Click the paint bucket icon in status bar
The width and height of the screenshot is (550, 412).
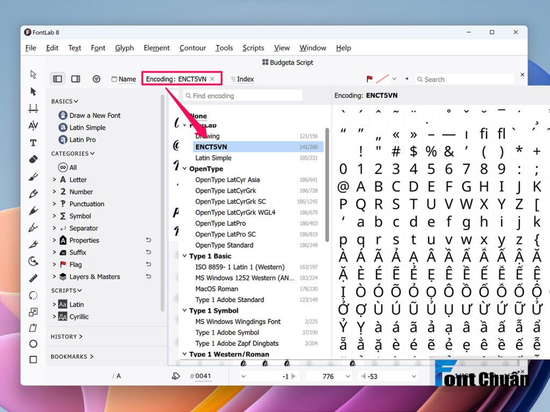point(176,376)
